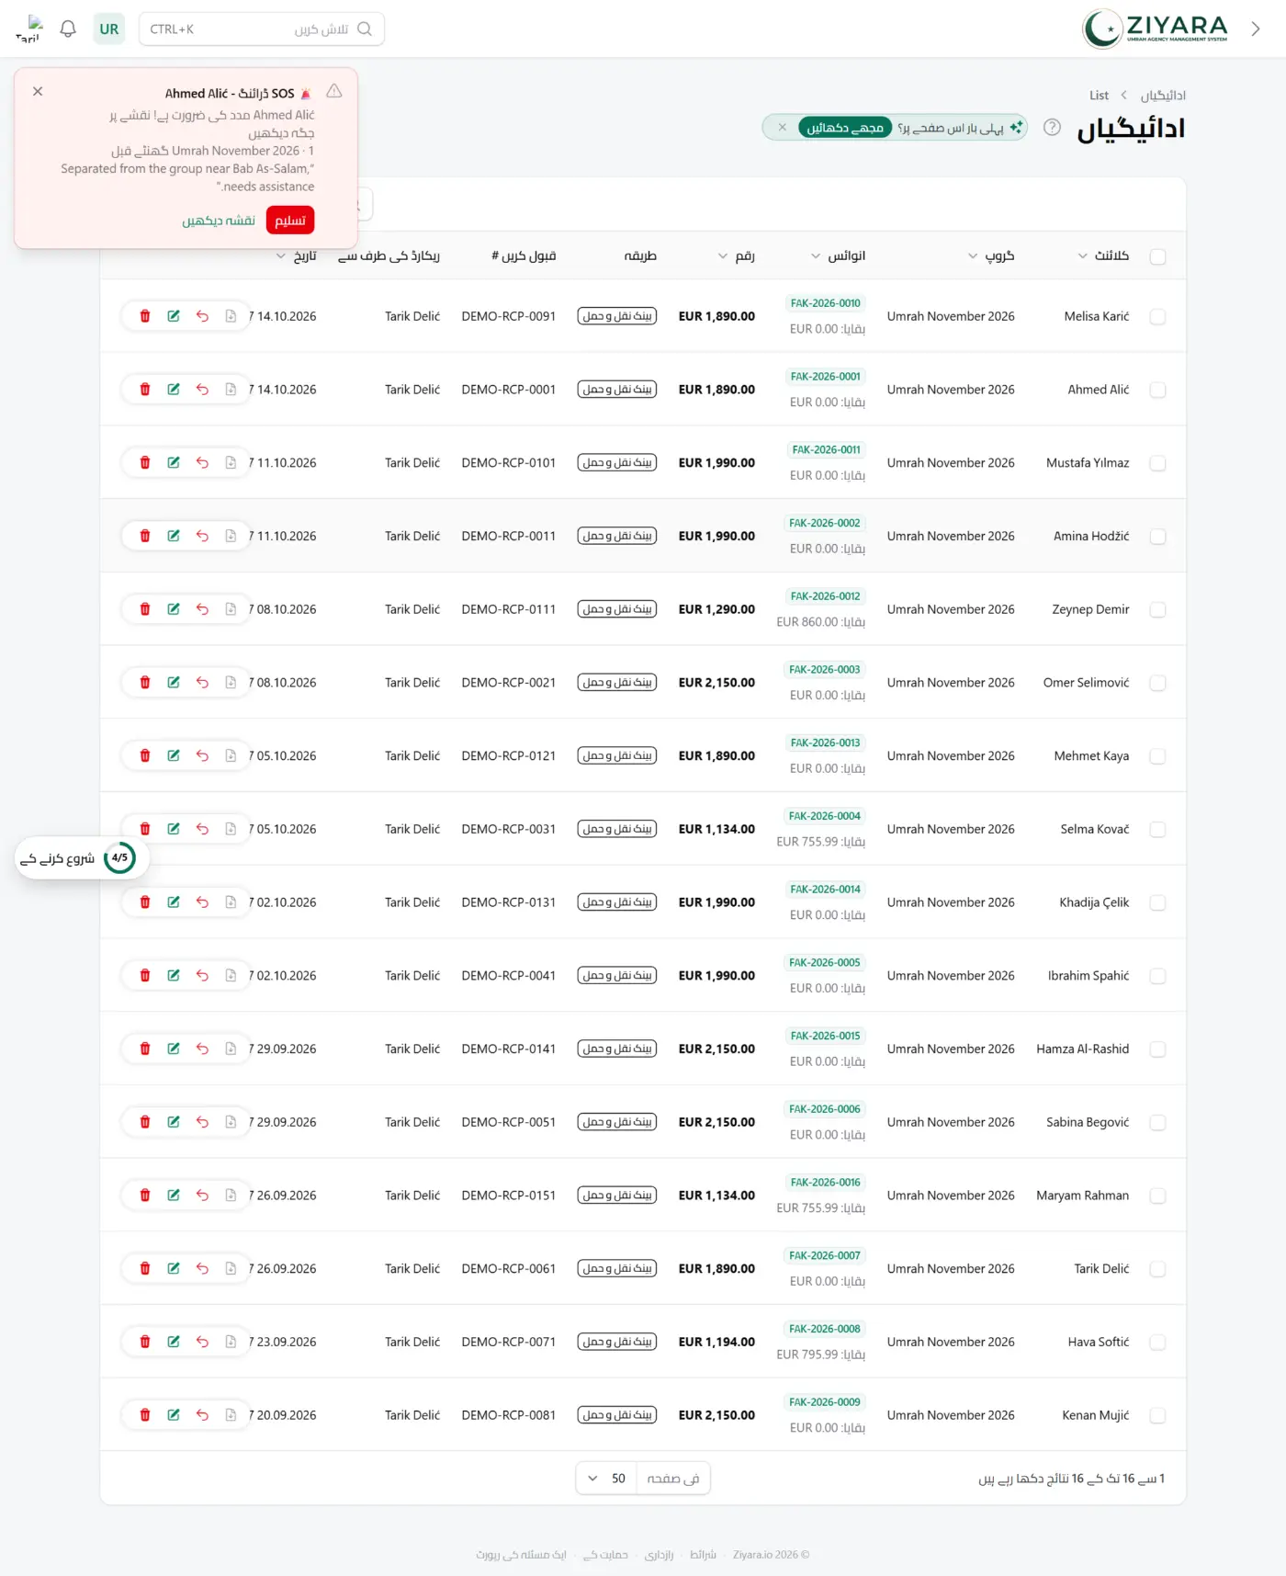Screen dimensions: 1286x1576
Task: Open the receipt document icon for Selma Kovač
Action: (x=231, y=829)
